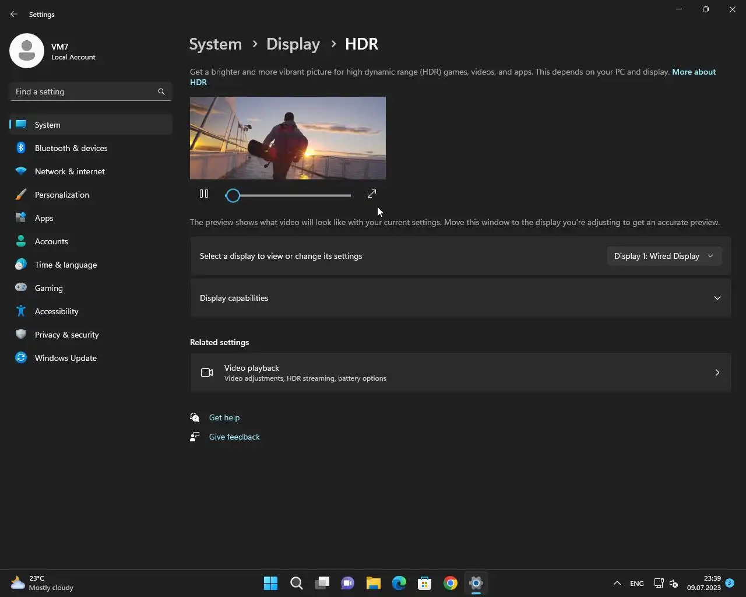Open Gaming settings
The height and width of the screenshot is (597, 746).
coord(91,288)
